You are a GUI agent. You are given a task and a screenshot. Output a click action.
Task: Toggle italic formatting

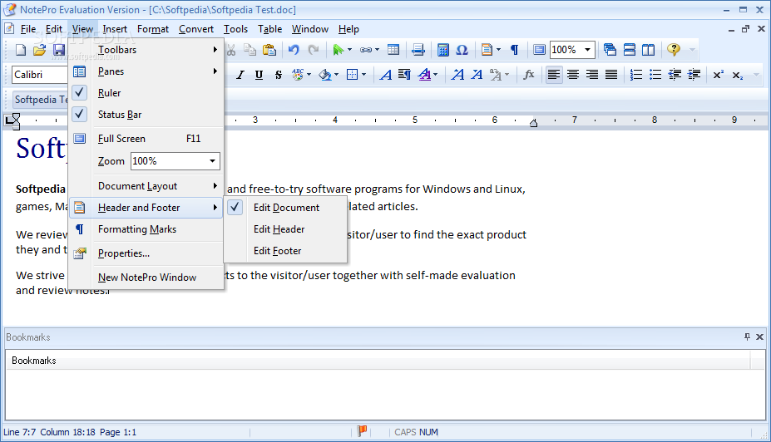tap(240, 75)
